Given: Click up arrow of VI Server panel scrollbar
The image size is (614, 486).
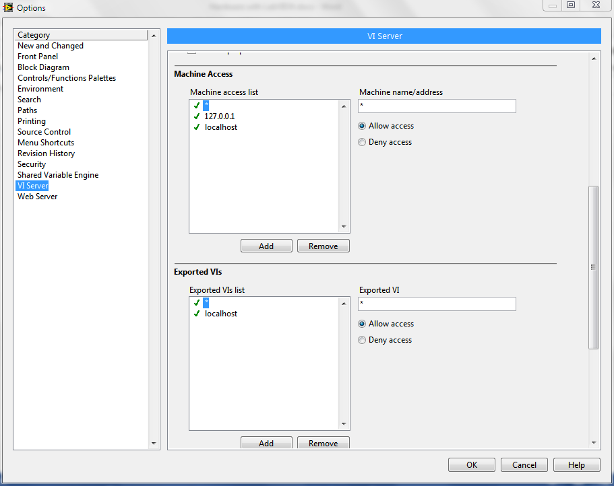Looking at the screenshot, I should (x=594, y=59).
